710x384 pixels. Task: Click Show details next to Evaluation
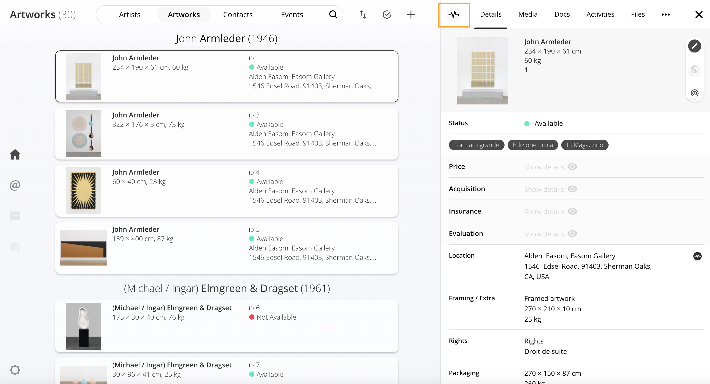(x=544, y=234)
